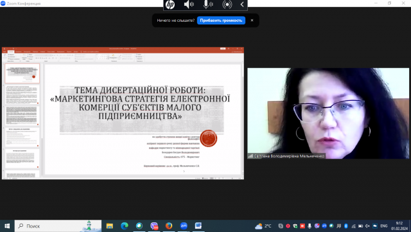Collapse the HP audio overlay with chevron
This screenshot has height=232, width=411.
point(242,4)
